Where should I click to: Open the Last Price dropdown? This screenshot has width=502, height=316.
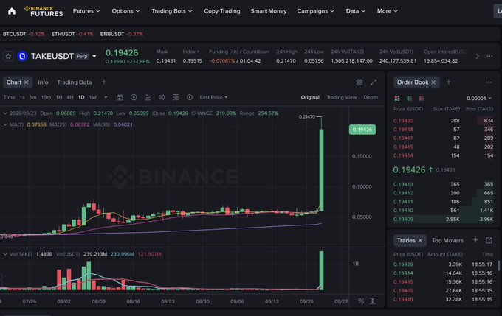point(213,97)
